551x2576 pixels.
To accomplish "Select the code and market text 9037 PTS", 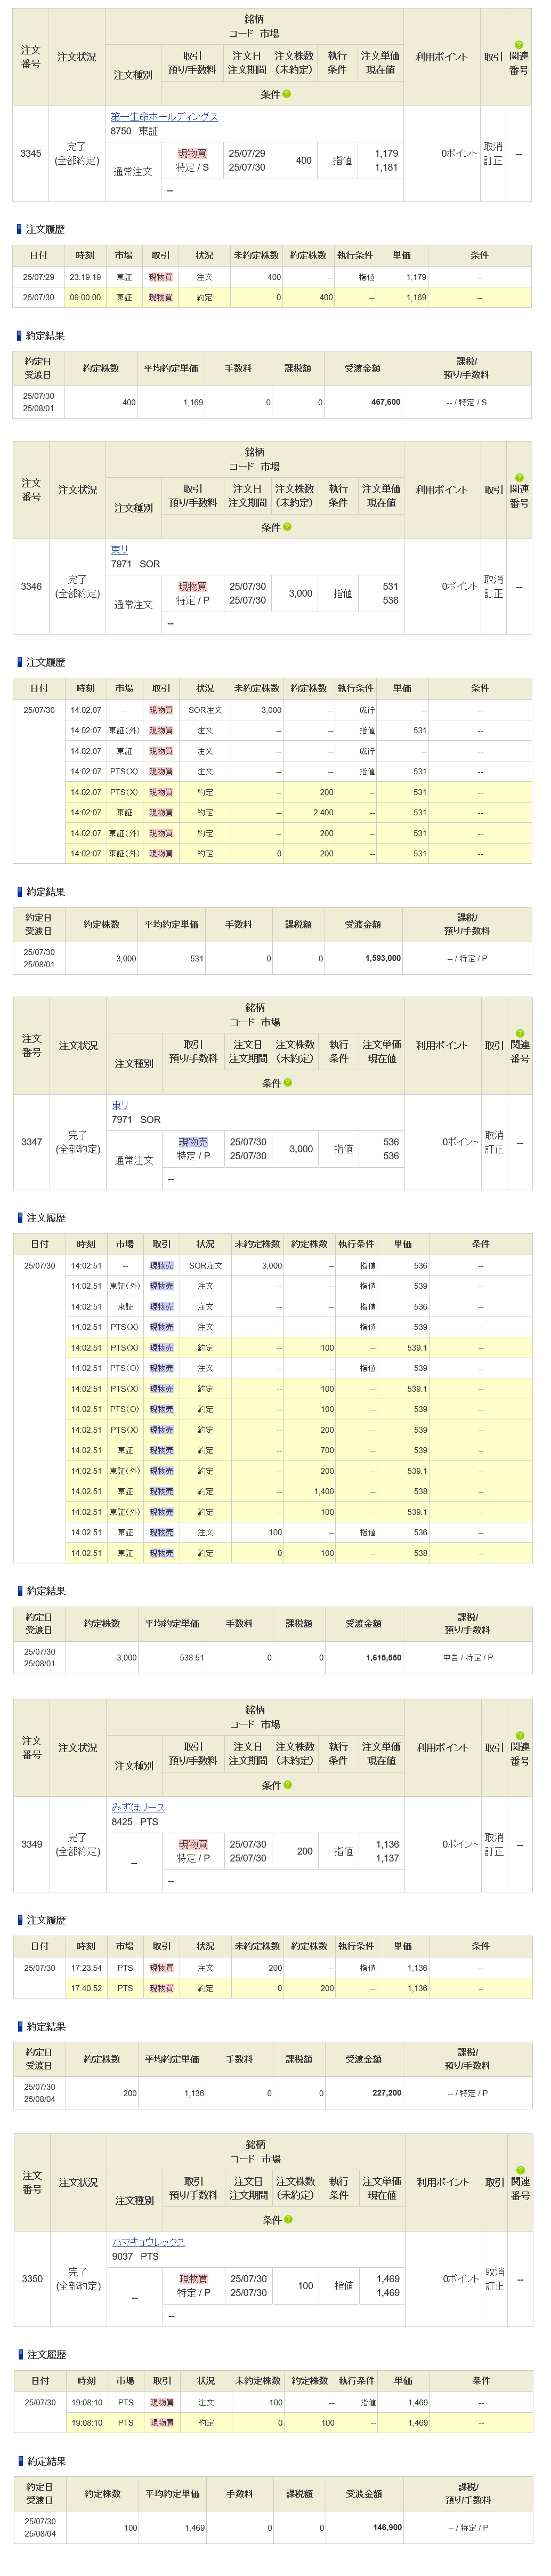I will (136, 2257).
